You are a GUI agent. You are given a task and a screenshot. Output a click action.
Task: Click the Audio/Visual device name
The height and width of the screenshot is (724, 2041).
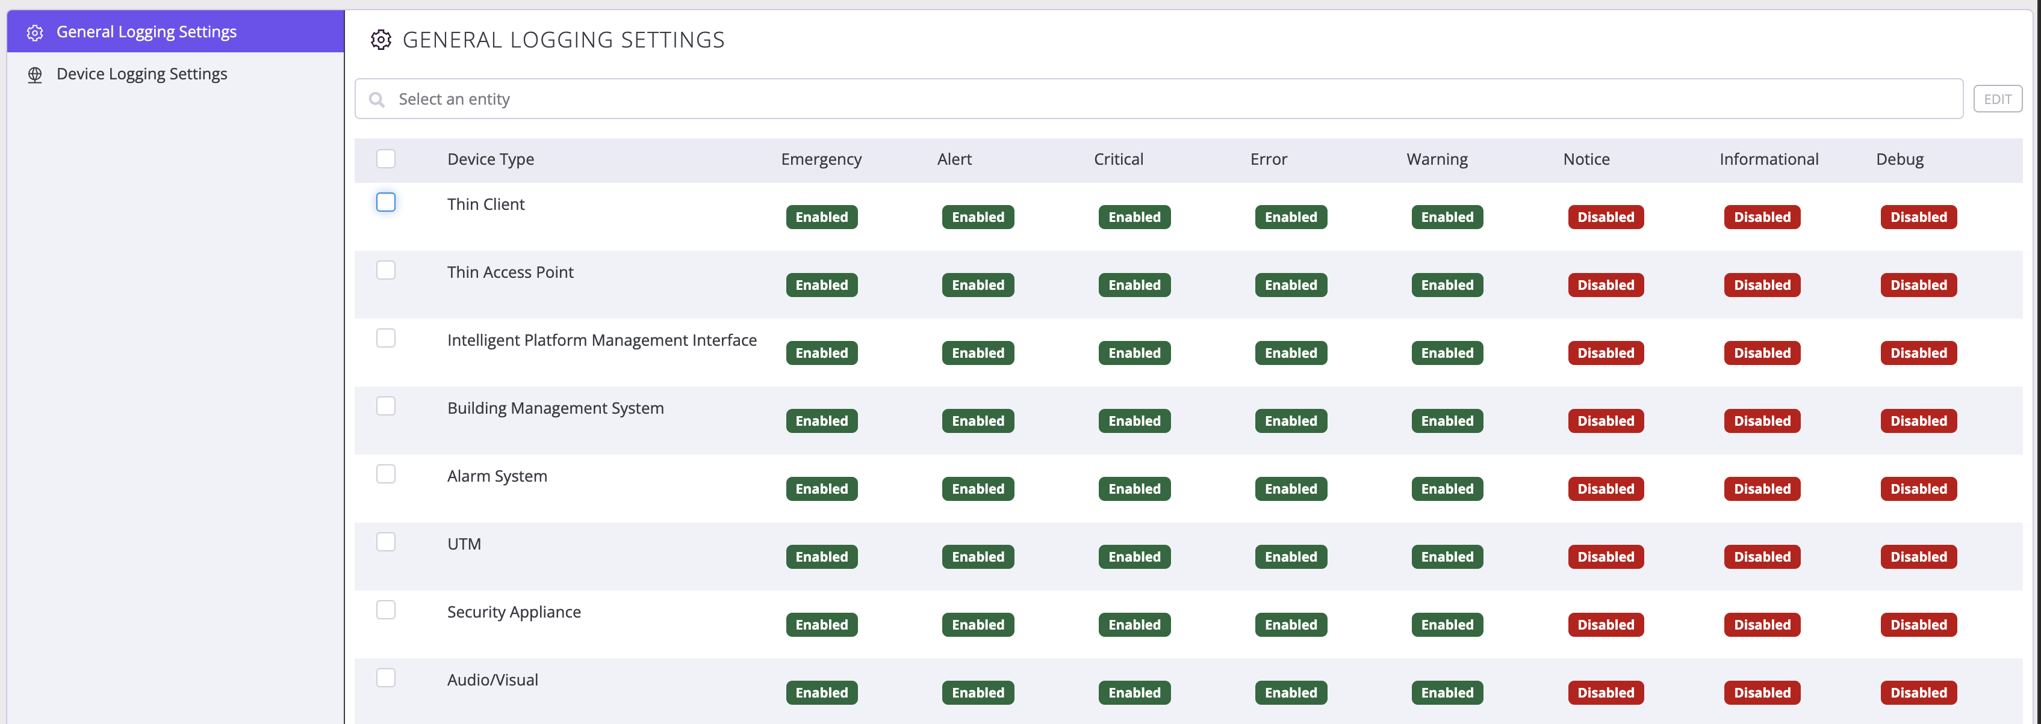click(492, 680)
